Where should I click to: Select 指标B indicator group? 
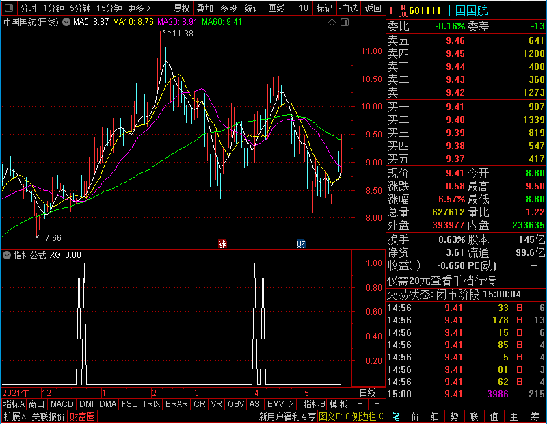(315, 404)
